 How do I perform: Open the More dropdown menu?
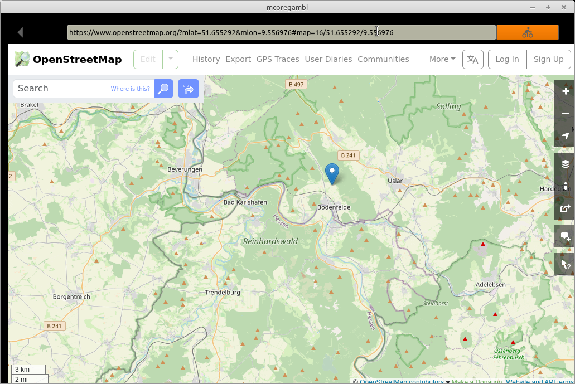(442, 59)
